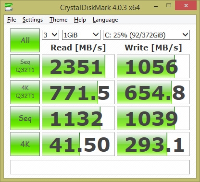Image resolution: width=200 pixels, height=182 pixels.
Task: Open the File menu
Action: pos(12,20)
